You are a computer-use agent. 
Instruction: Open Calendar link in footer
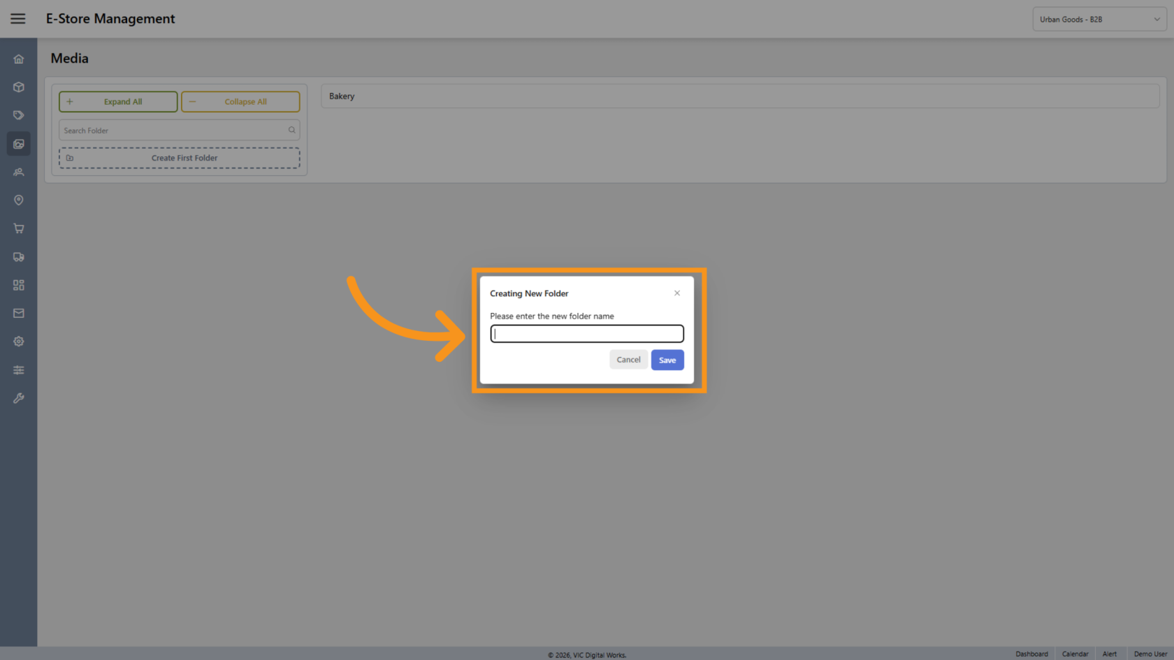pos(1075,654)
